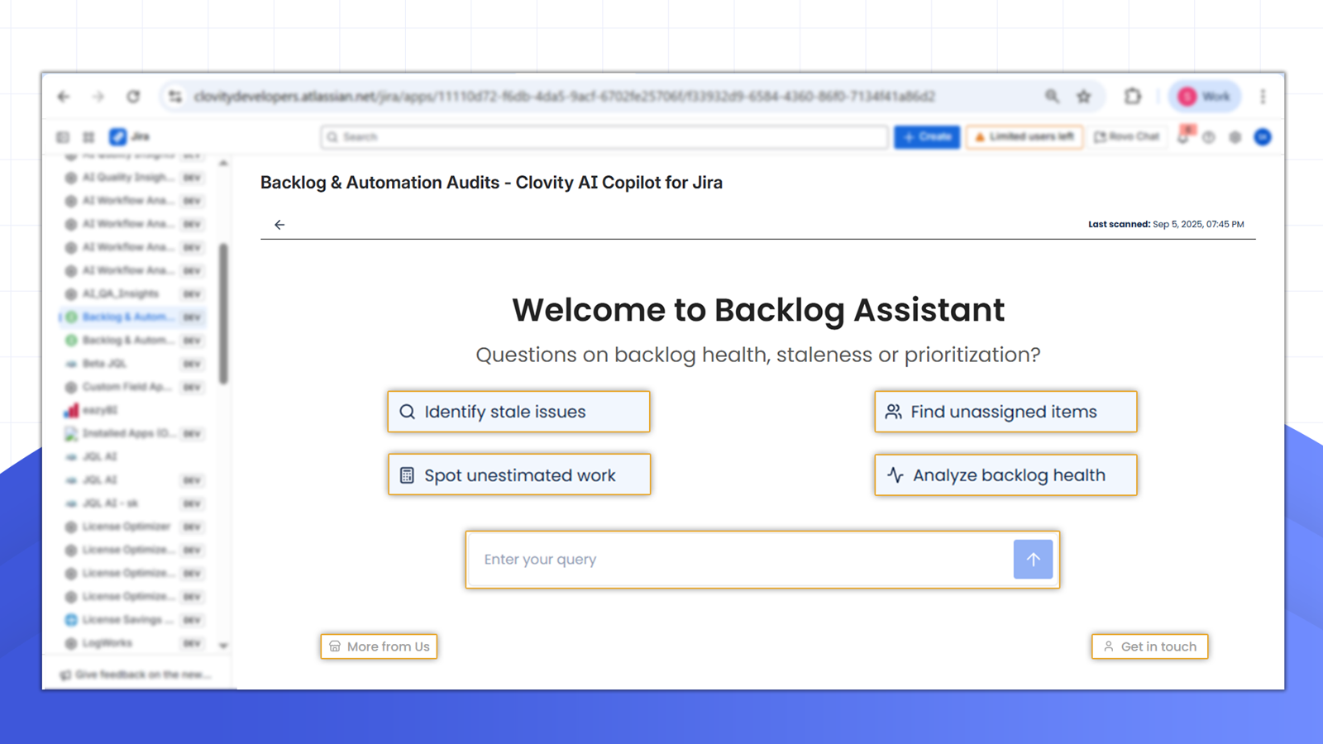This screenshot has width=1323, height=744.
Task: Open easyBI in the sidebar
Action: [x=135, y=410]
